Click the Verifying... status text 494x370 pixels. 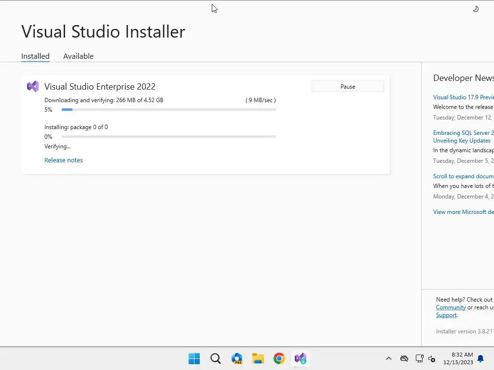pyautogui.click(x=57, y=146)
